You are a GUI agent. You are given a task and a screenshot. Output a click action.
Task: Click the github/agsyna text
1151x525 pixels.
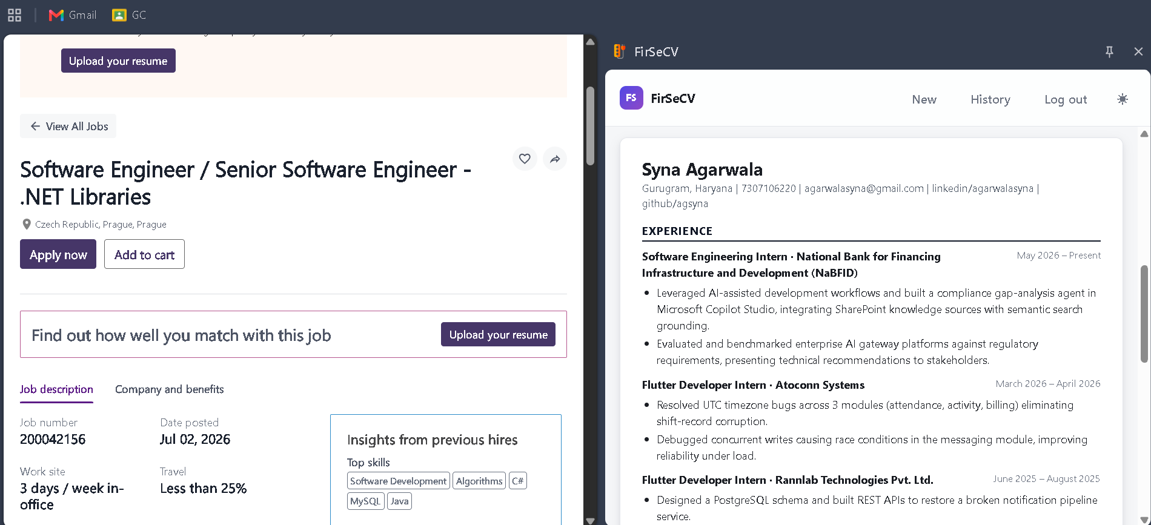point(675,203)
